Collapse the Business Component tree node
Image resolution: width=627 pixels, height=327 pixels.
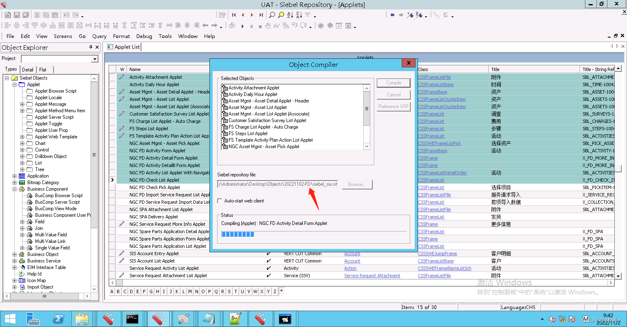pyautogui.click(x=15, y=189)
